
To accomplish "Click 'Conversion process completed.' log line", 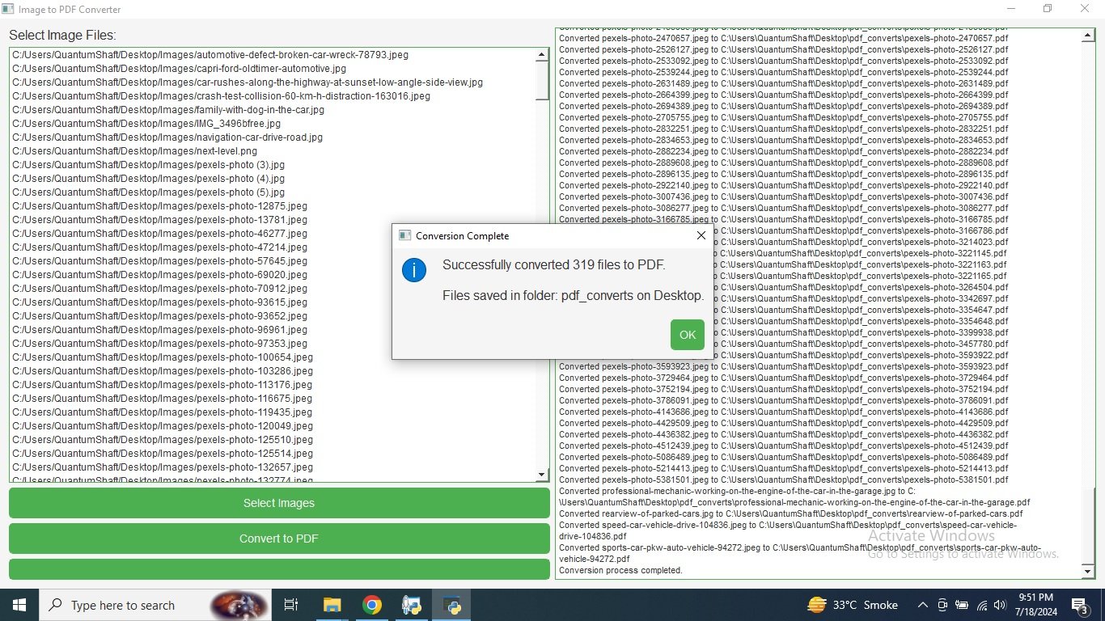I will pyautogui.click(x=620, y=570).
